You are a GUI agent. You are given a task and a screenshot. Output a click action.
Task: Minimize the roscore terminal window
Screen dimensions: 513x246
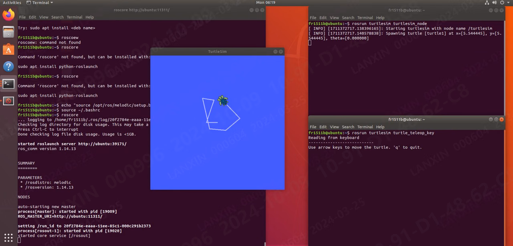click(251, 10)
